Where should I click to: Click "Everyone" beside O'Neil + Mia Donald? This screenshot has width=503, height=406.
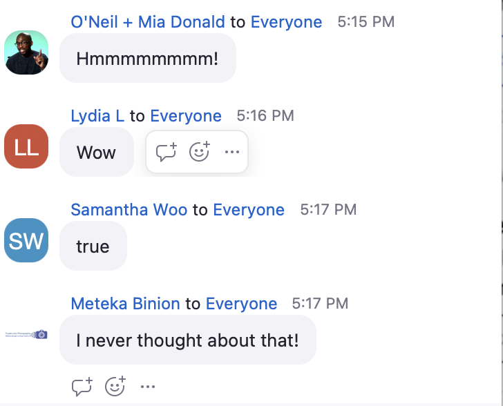[x=286, y=22]
